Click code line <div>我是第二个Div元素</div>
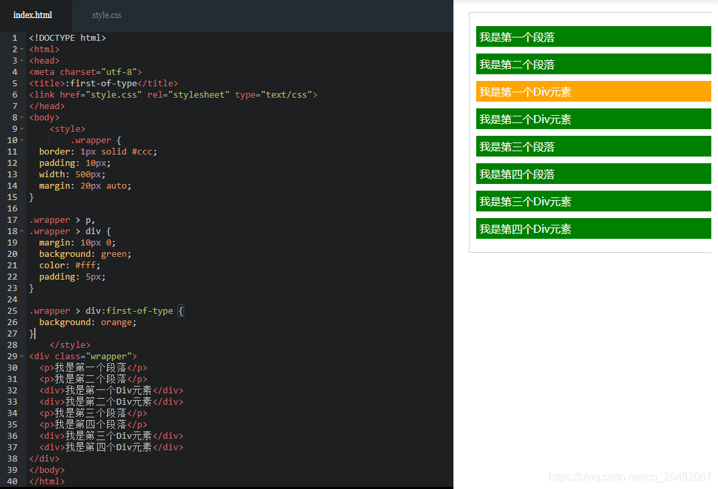The height and width of the screenshot is (489, 718). click(111, 401)
